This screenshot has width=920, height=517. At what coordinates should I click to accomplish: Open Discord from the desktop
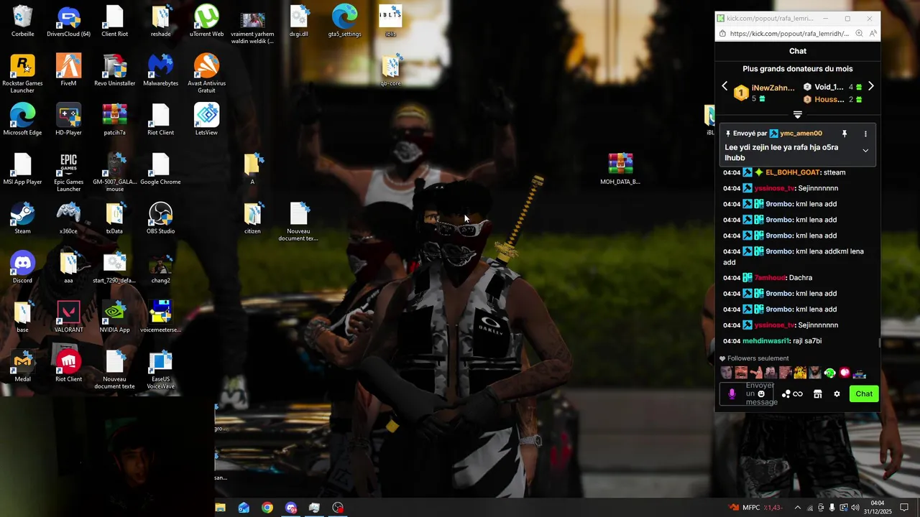22,267
